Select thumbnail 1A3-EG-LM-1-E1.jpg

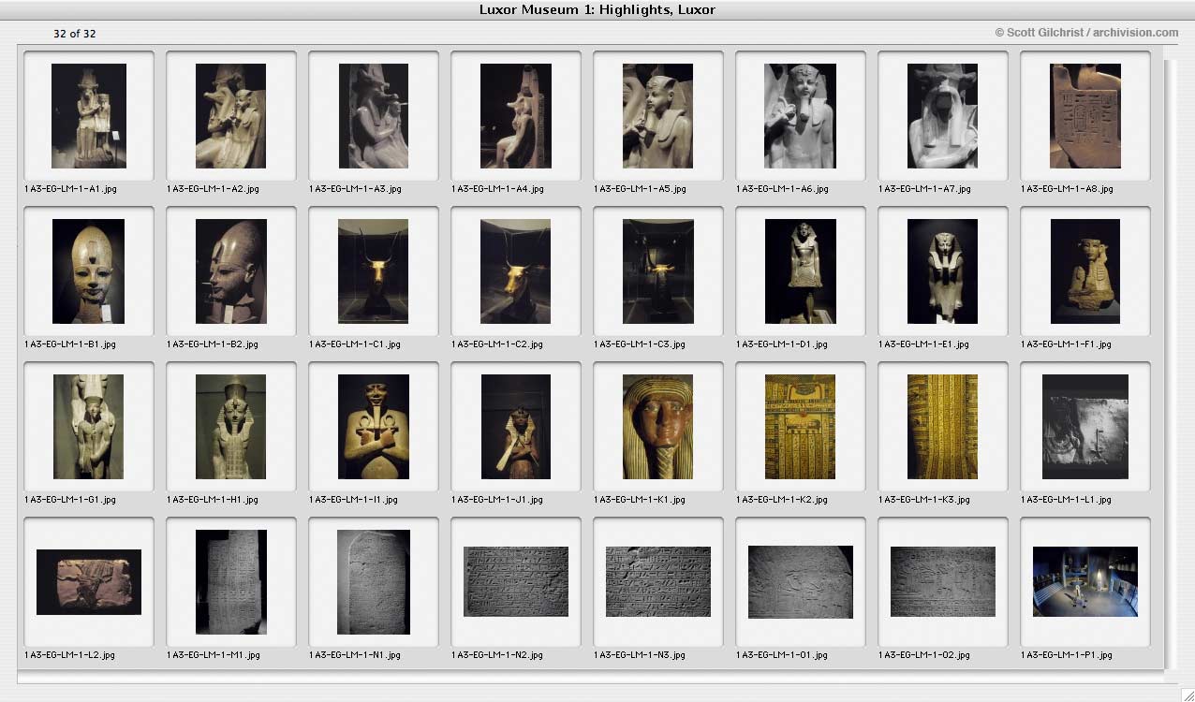click(x=943, y=271)
